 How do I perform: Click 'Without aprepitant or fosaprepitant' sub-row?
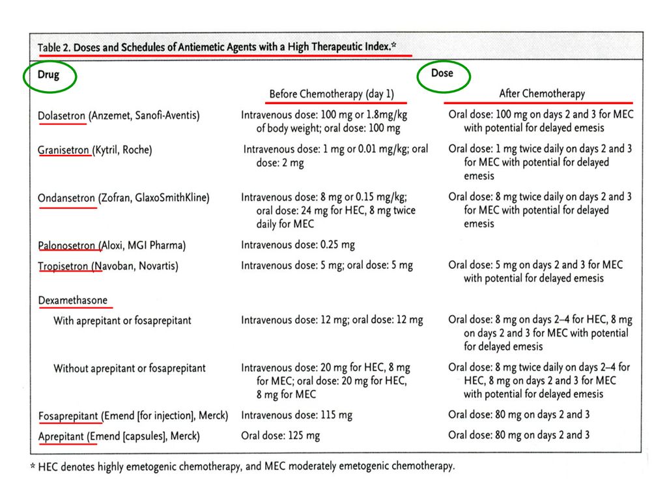(x=130, y=368)
